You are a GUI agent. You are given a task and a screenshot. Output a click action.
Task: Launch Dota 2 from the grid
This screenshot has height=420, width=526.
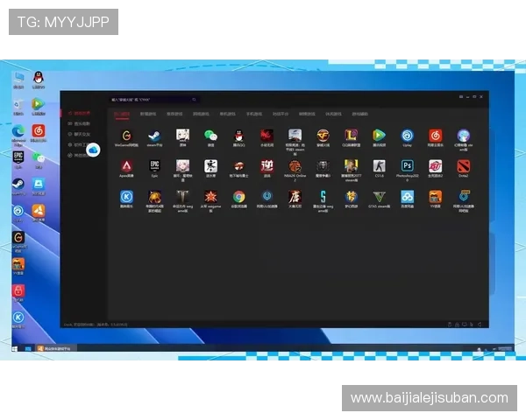coord(463,165)
